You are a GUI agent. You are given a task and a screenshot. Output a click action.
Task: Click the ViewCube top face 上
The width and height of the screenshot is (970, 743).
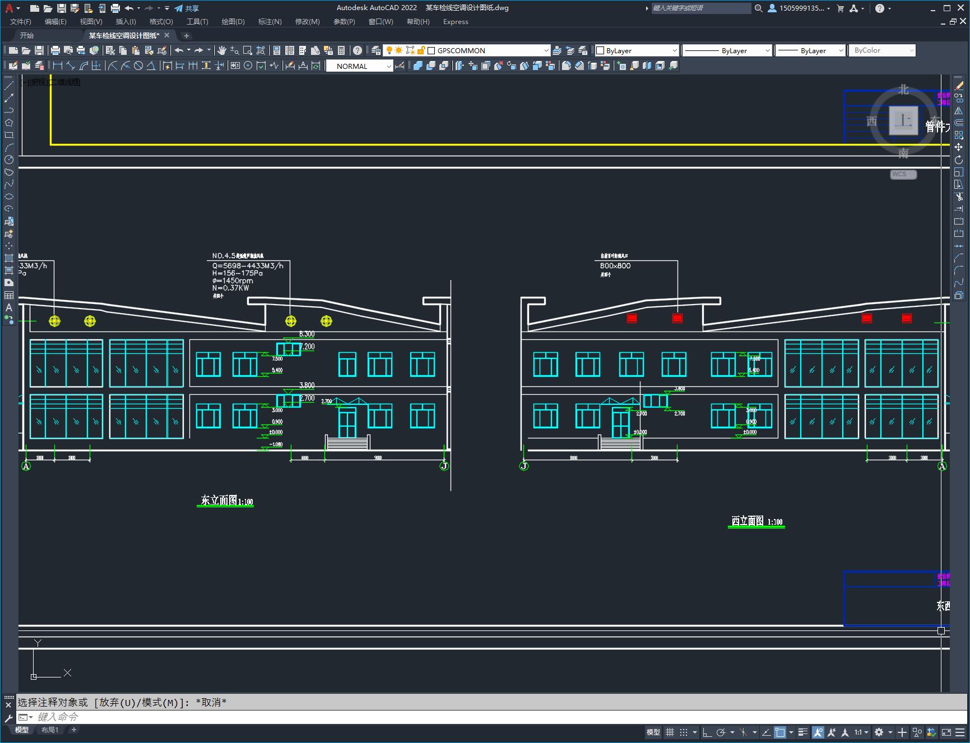coord(903,120)
